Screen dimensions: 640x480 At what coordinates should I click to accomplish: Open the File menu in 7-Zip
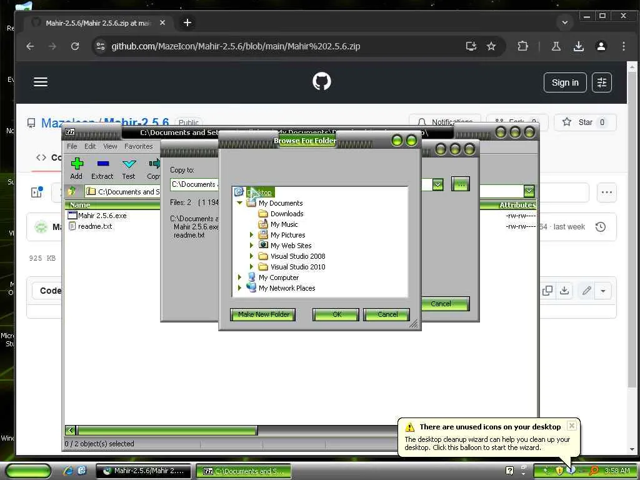coord(72,146)
